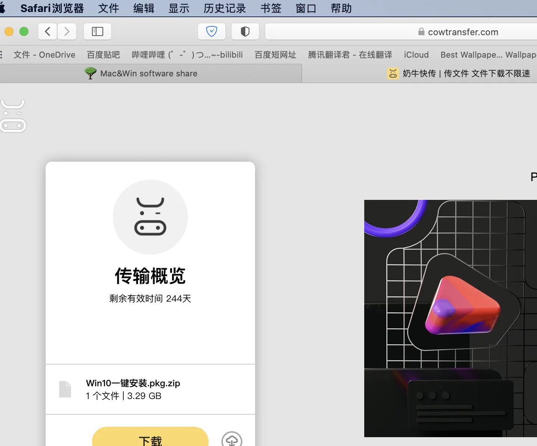The width and height of the screenshot is (537, 446).
Task: Open the Apple menu
Action: coord(2,8)
